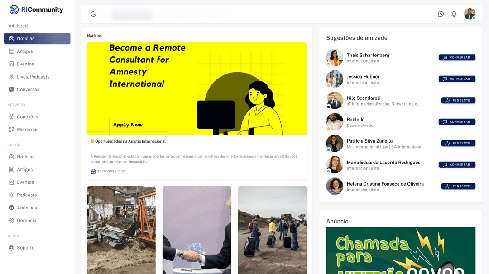The height and width of the screenshot is (274, 489).
Task: Click the Suporte lifebuoy icon
Action: [x=11, y=248]
